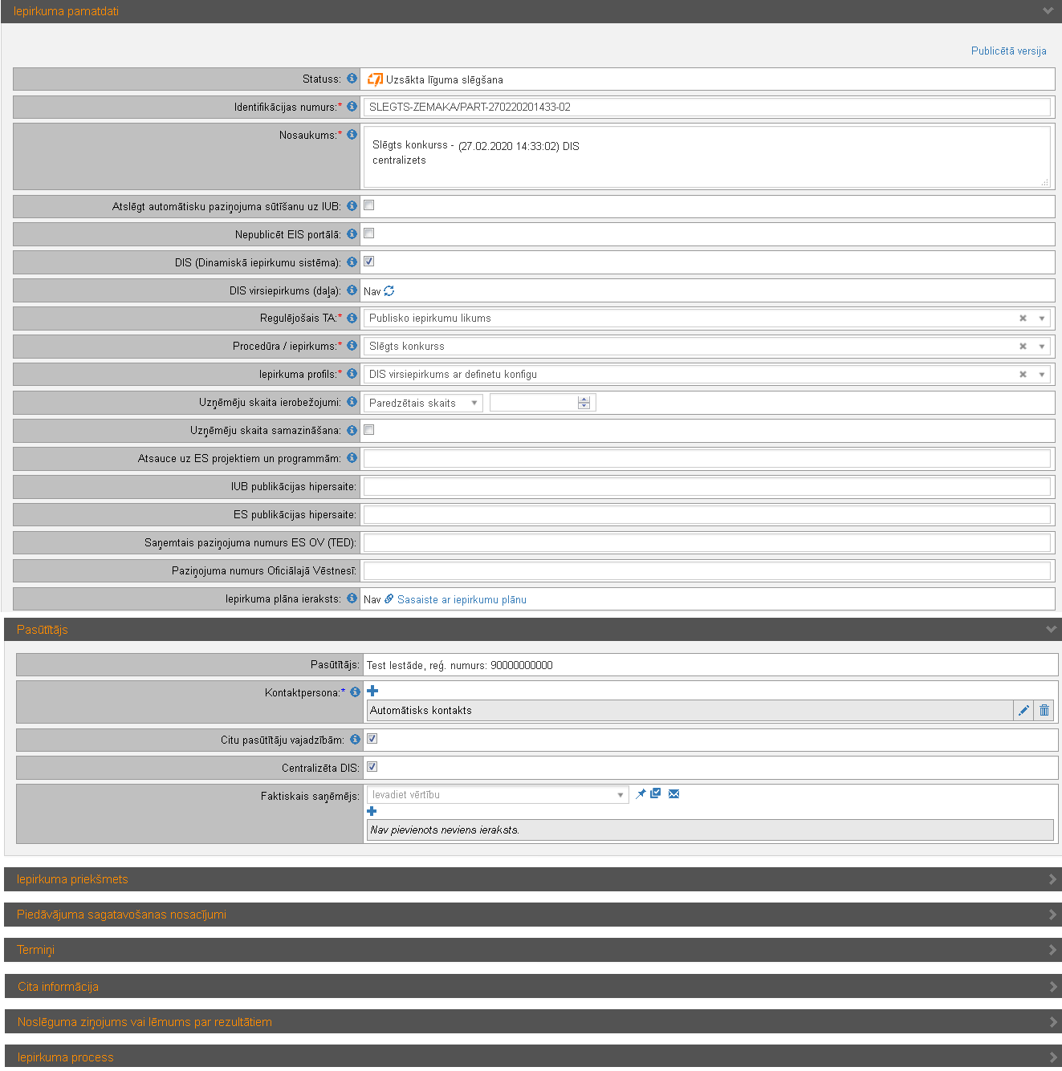Open the Publicētā versija link

point(1008,51)
